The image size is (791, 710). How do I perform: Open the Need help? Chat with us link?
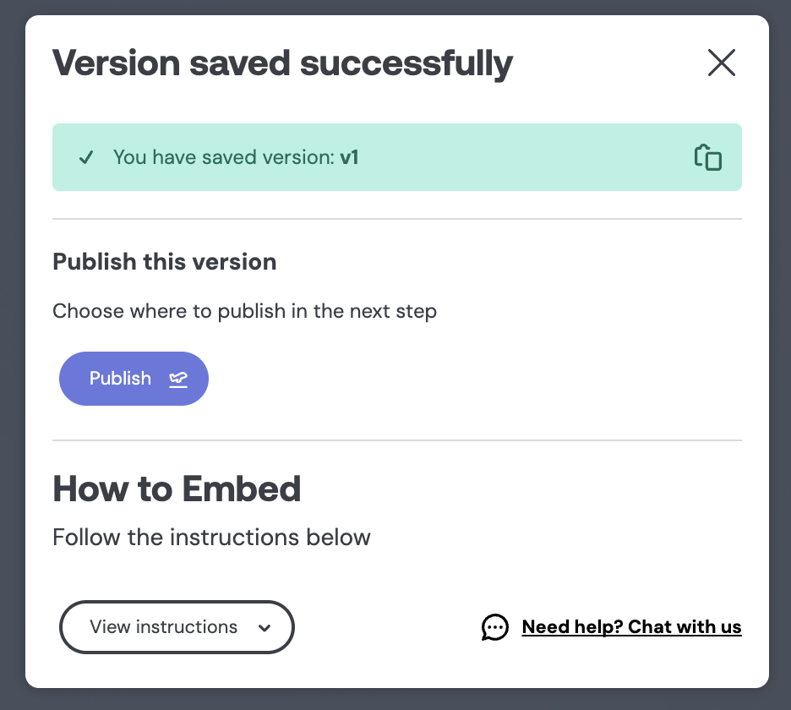point(631,626)
